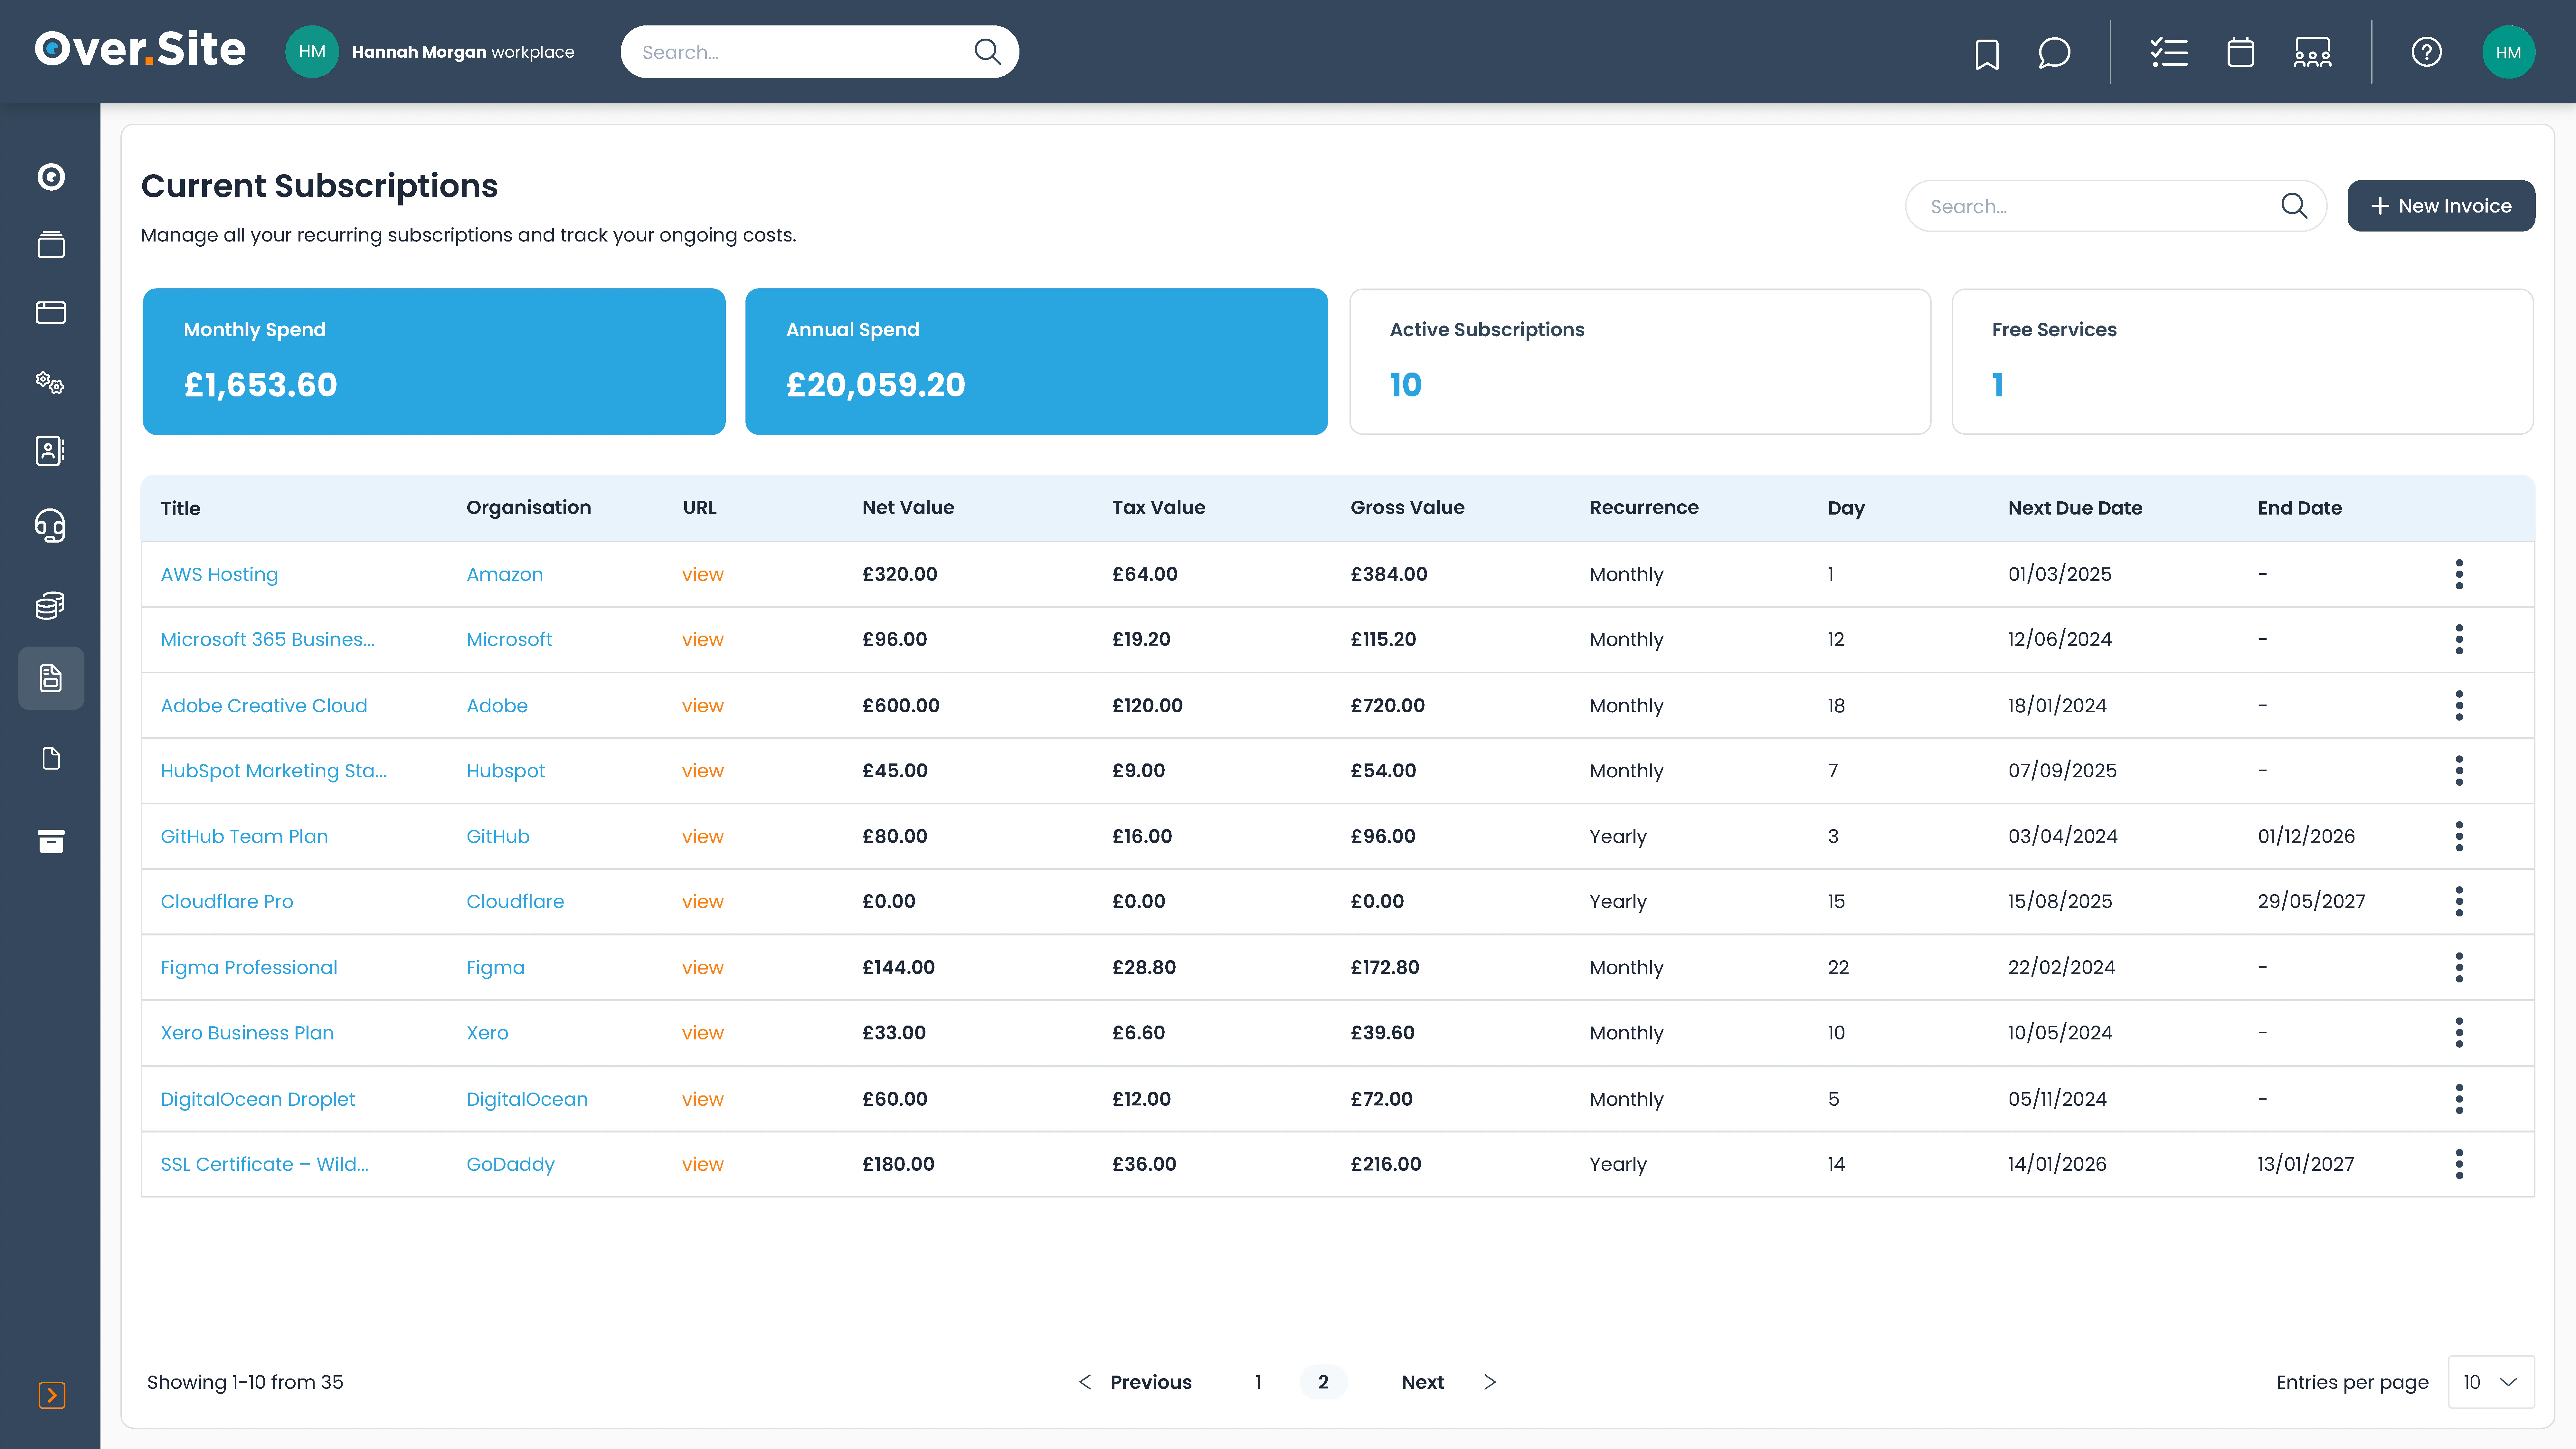Open the stacked layers sidebar icon

51,245
